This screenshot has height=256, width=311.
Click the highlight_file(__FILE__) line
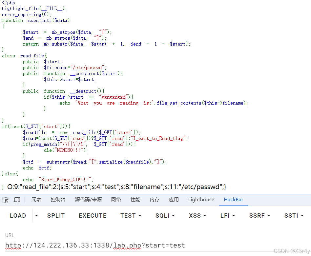tap(34, 9)
